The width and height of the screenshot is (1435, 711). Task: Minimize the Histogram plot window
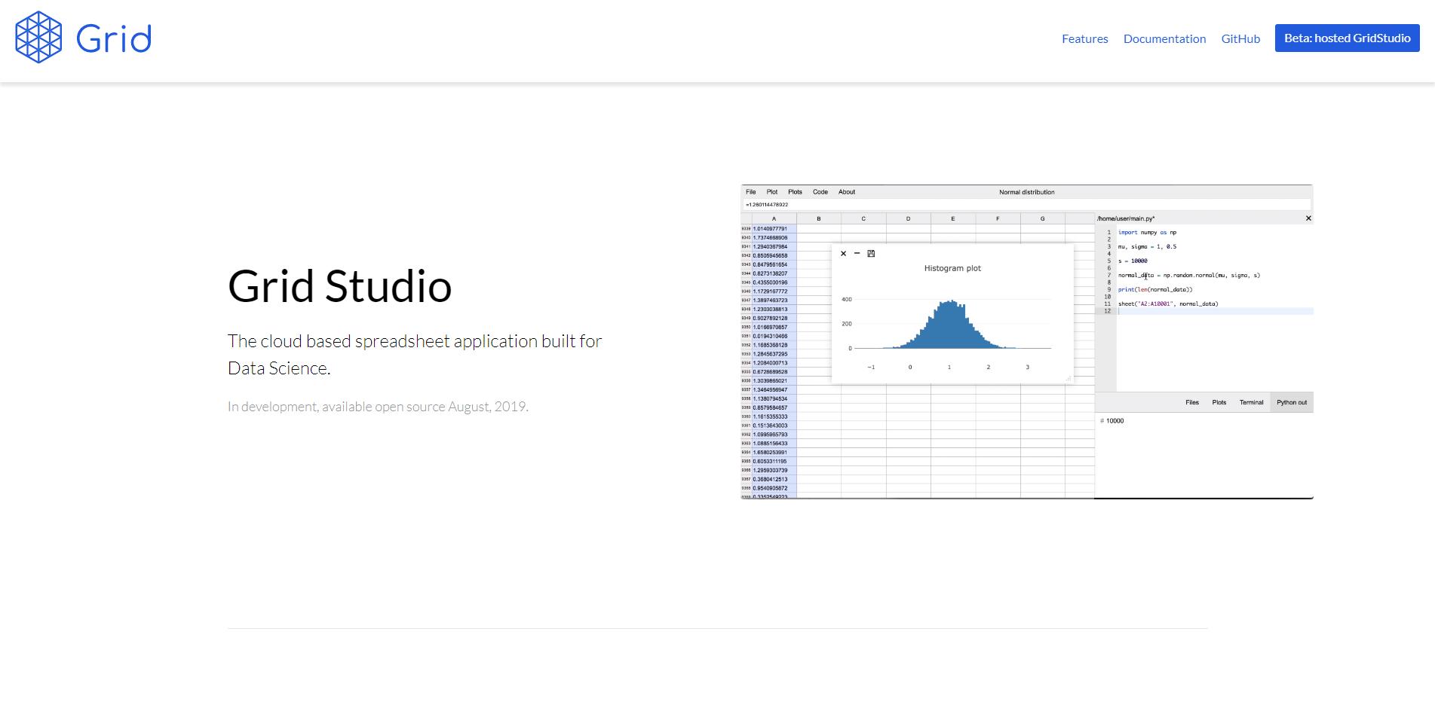click(x=857, y=254)
